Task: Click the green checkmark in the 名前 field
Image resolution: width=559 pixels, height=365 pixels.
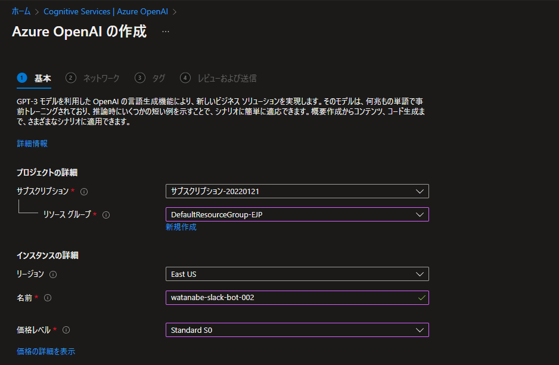Action: (x=421, y=297)
